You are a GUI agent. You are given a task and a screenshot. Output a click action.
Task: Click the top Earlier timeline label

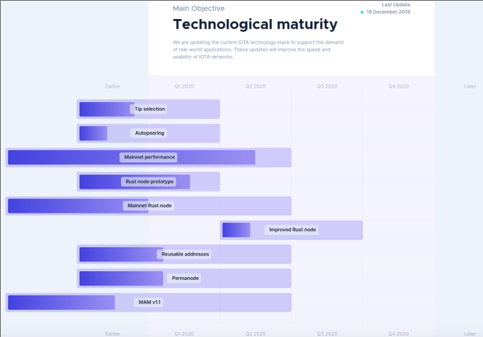[x=112, y=86]
